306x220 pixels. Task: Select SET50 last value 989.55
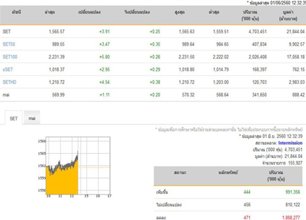[x=58, y=44]
